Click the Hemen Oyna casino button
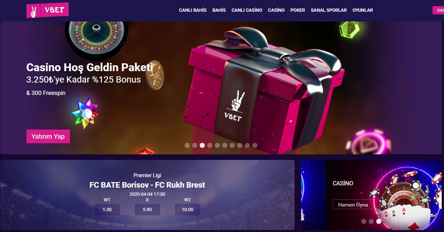The width and height of the screenshot is (444, 232). [353, 205]
